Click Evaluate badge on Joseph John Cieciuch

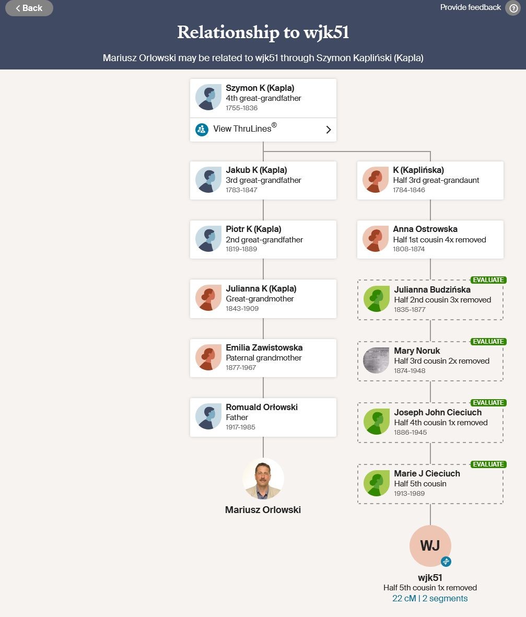tap(488, 403)
